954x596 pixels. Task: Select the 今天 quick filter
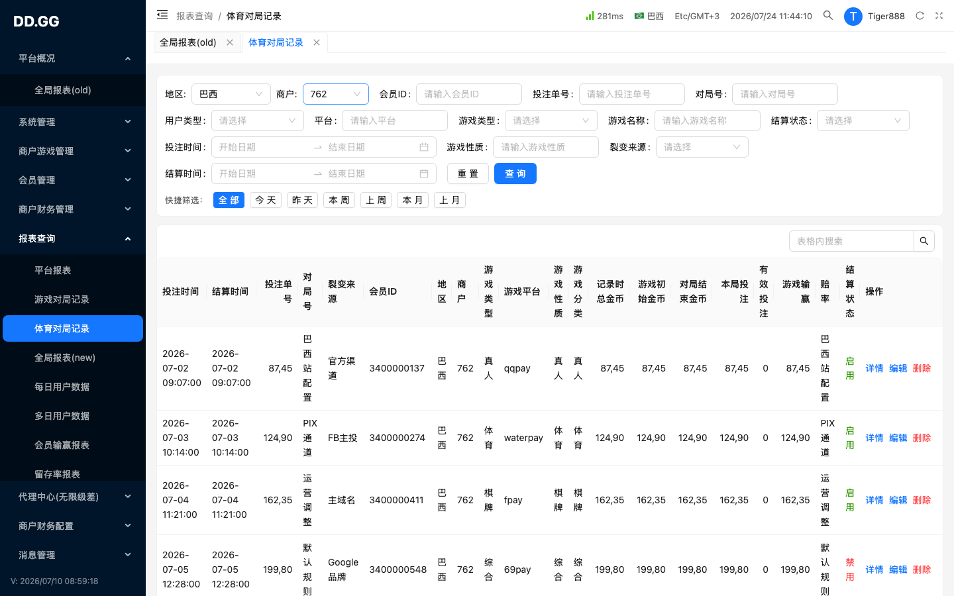266,200
